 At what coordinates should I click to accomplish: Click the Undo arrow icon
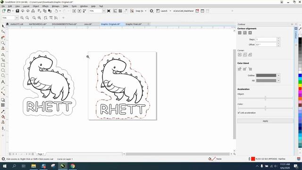pyautogui.click(x=56, y=11)
